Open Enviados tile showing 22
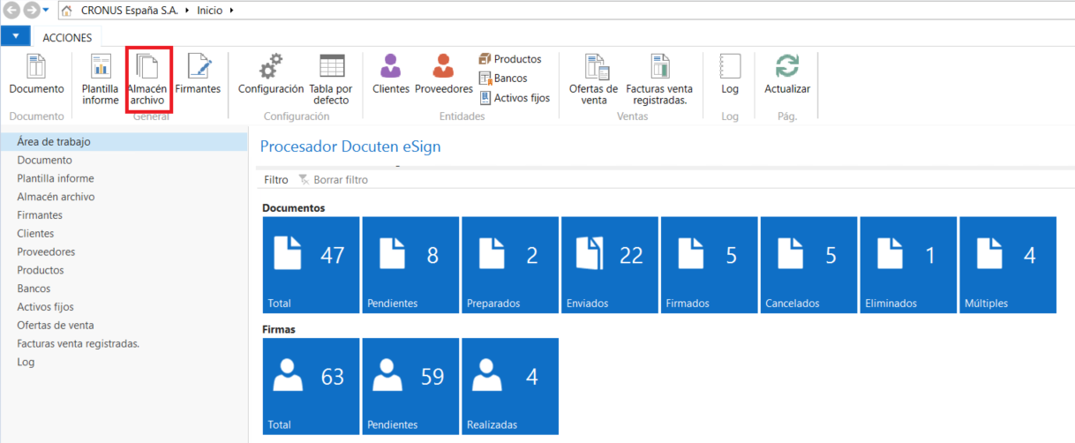 click(x=610, y=265)
